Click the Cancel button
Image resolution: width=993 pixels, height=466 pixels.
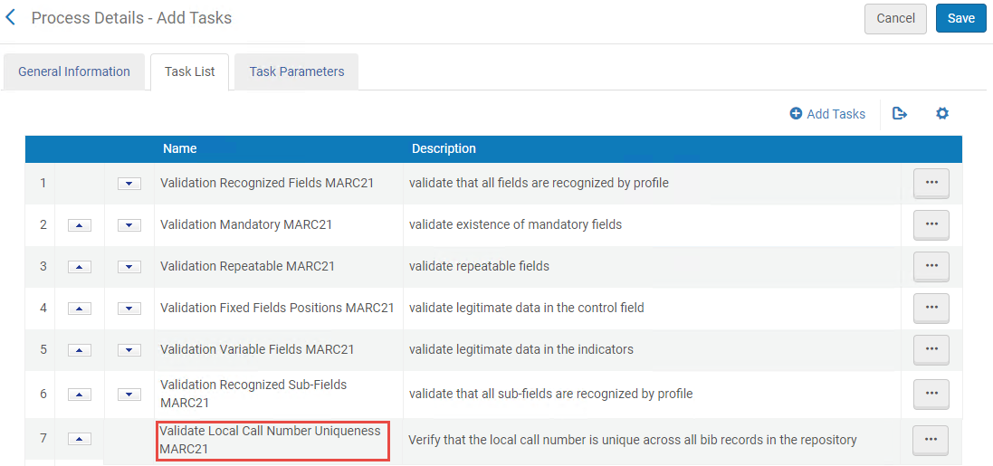point(895,18)
